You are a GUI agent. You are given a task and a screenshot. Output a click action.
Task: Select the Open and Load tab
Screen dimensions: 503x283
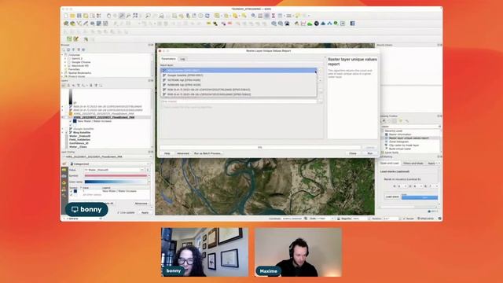point(390,164)
